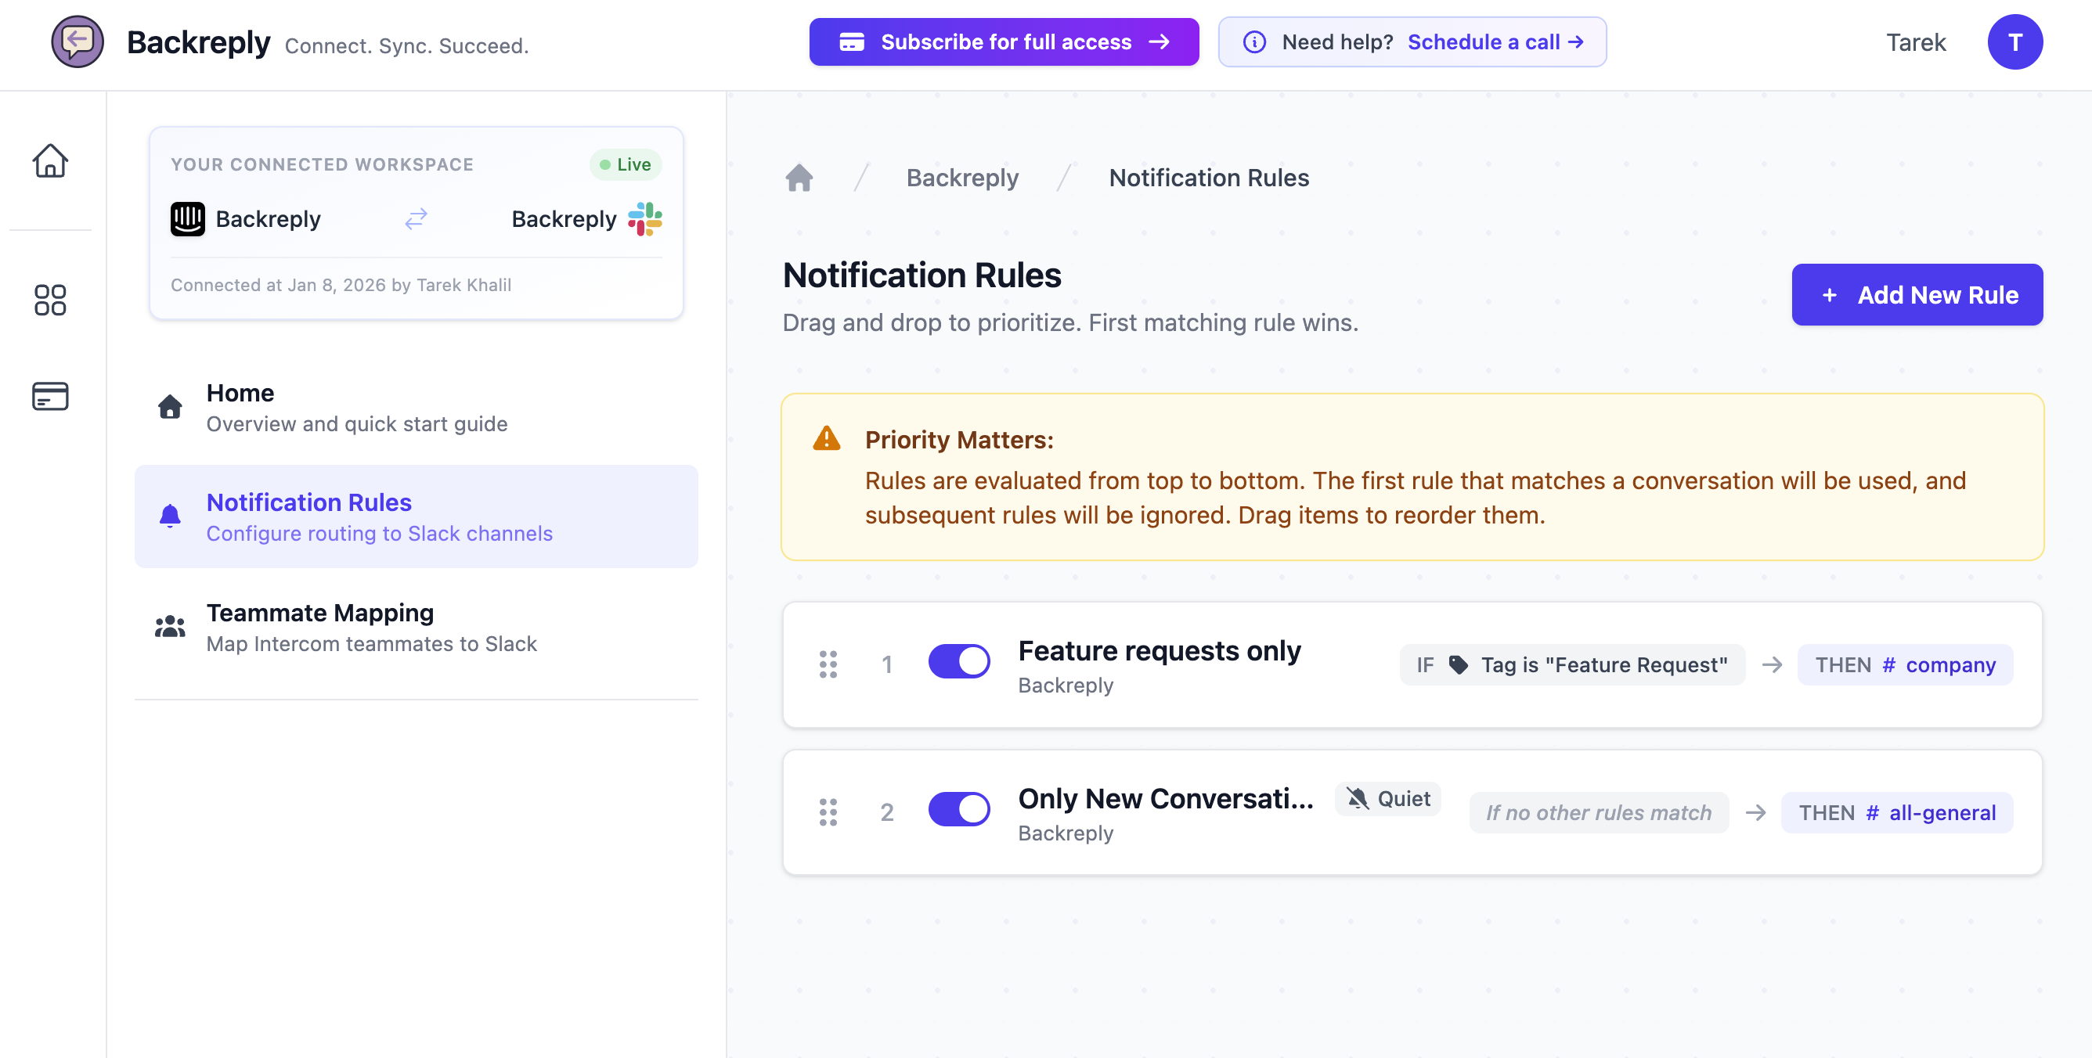This screenshot has width=2092, height=1058.
Task: Open Teammate Mapping in the sidebar
Action: (x=320, y=613)
